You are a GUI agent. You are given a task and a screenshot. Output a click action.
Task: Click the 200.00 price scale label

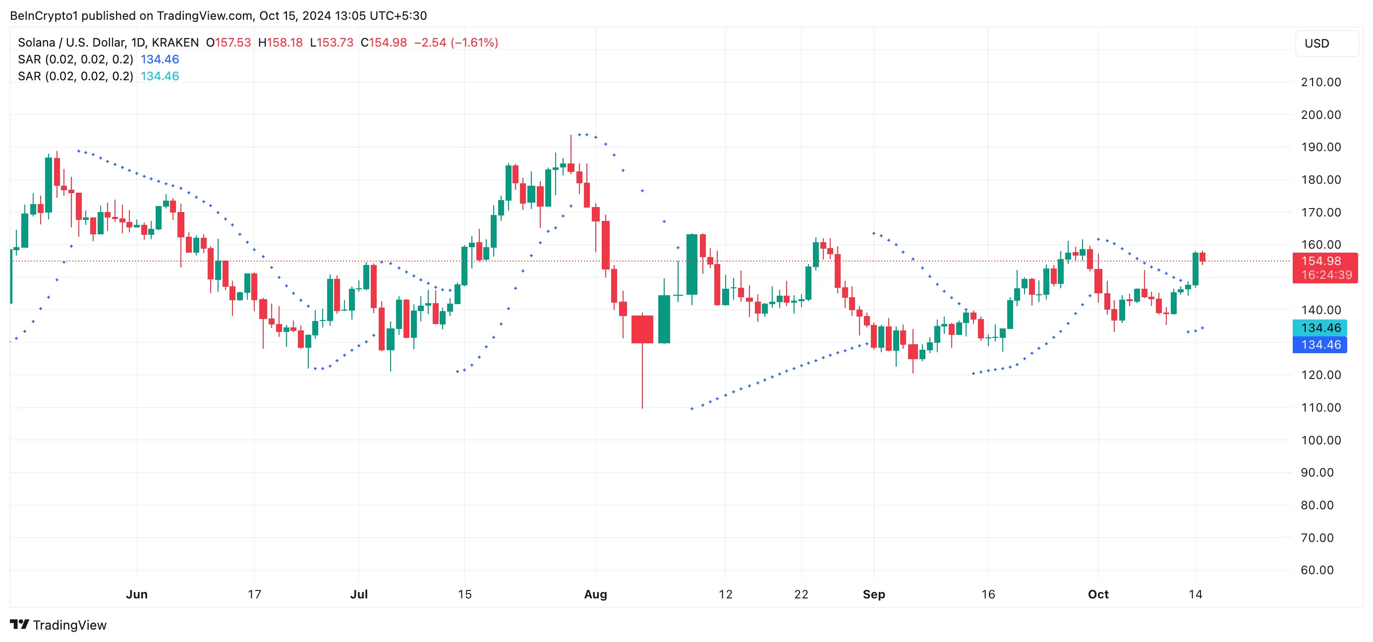(1321, 114)
